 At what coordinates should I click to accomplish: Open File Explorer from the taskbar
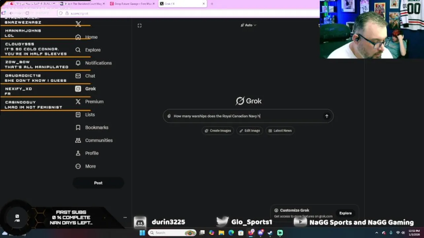(x=221, y=233)
